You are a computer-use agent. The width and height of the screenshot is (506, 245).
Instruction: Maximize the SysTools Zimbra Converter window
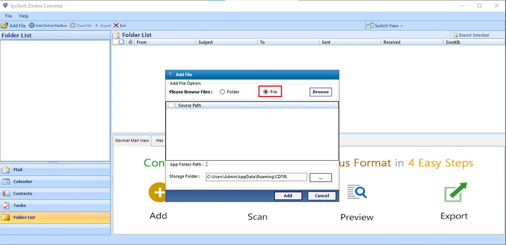(480, 6)
